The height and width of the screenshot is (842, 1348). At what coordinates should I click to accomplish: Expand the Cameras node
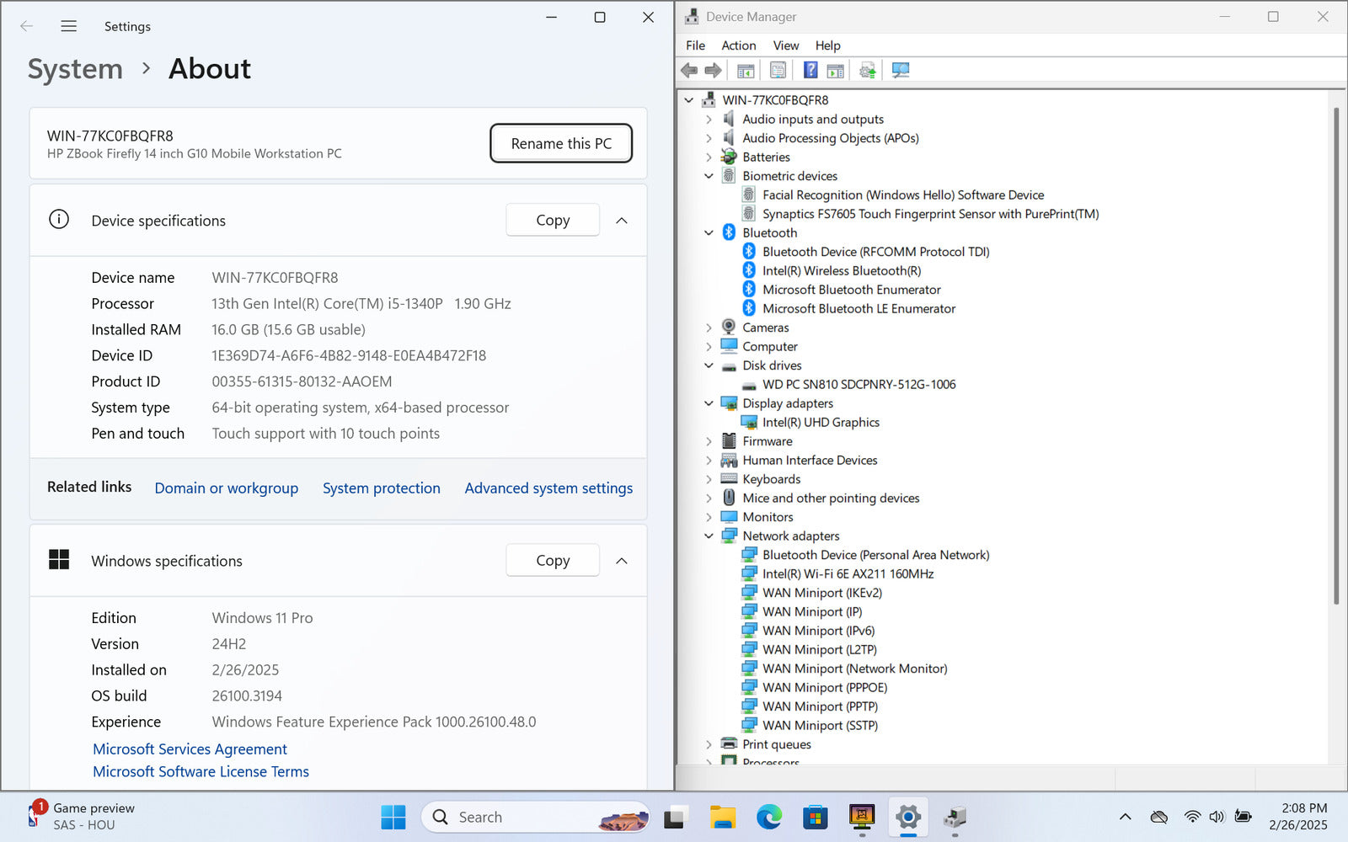coord(709,328)
